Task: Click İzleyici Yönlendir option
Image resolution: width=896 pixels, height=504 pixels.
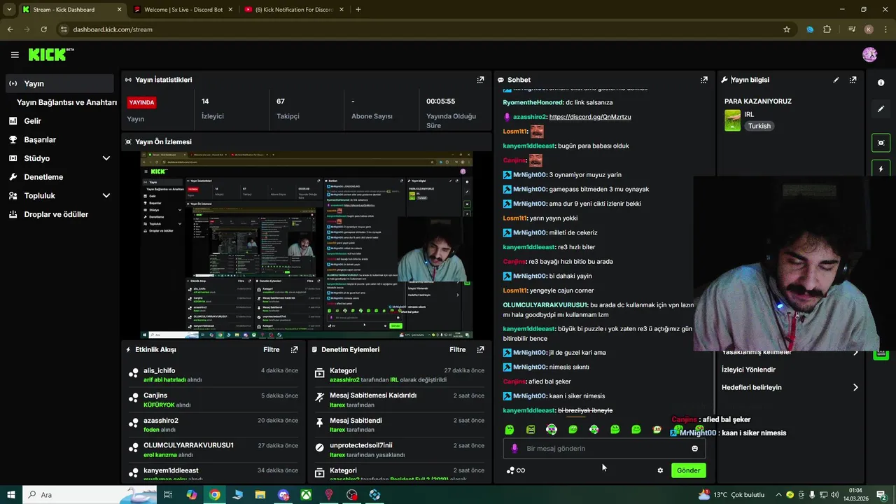Action: point(748,370)
